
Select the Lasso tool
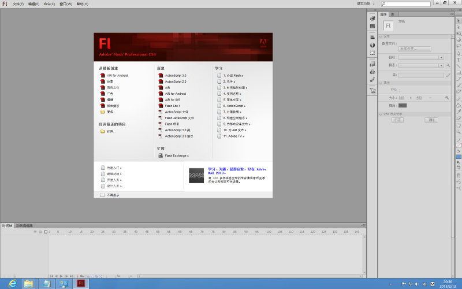point(459,46)
